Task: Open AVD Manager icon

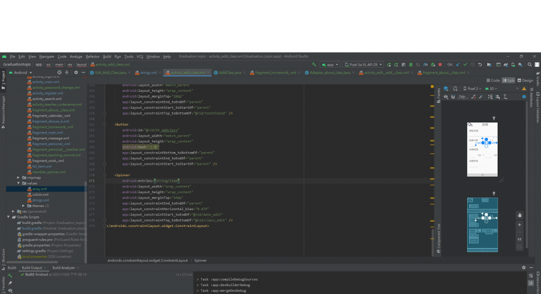Action: tap(513, 64)
